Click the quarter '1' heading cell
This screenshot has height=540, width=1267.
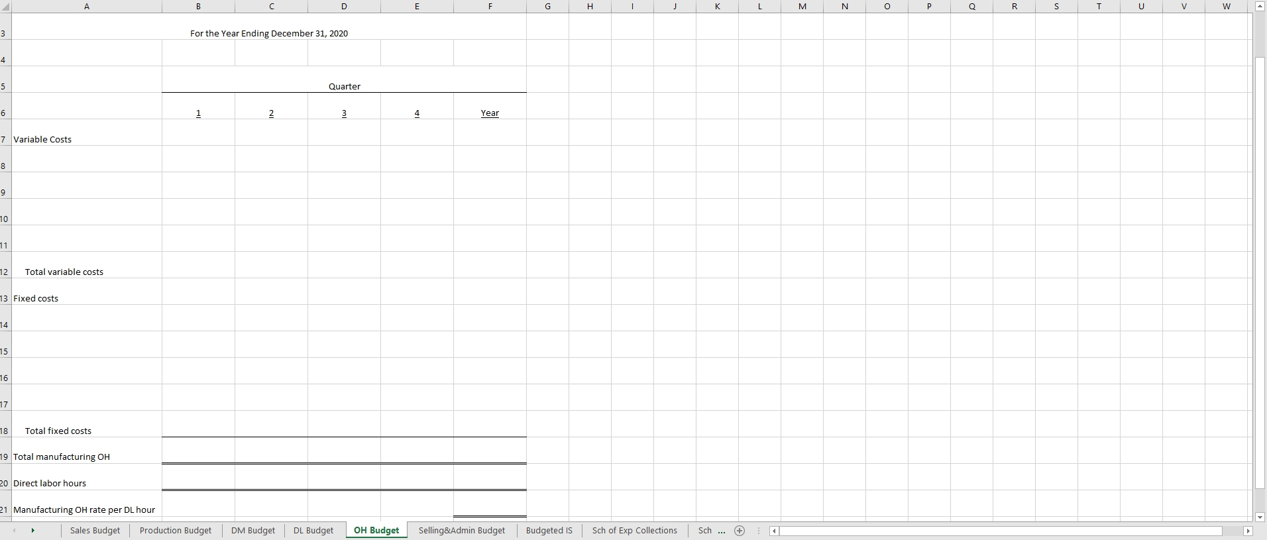[198, 106]
